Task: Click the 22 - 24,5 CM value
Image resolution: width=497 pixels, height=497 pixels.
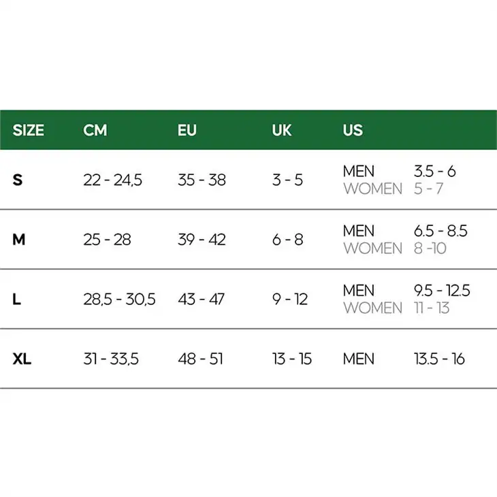Action: [112, 180]
